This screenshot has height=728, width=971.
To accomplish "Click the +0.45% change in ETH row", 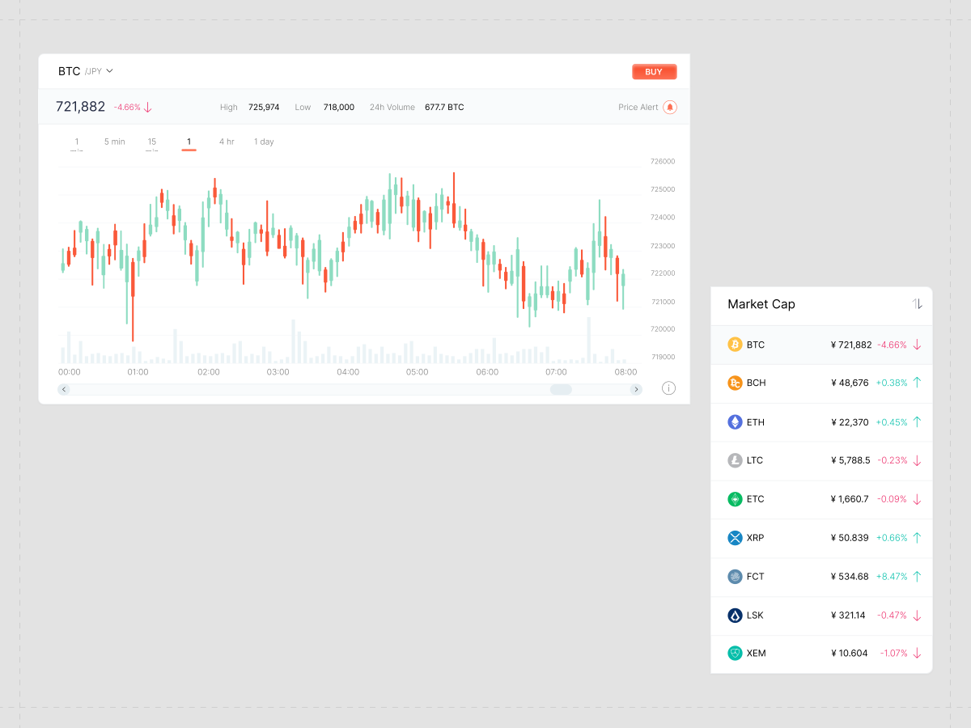I will 892,422.
